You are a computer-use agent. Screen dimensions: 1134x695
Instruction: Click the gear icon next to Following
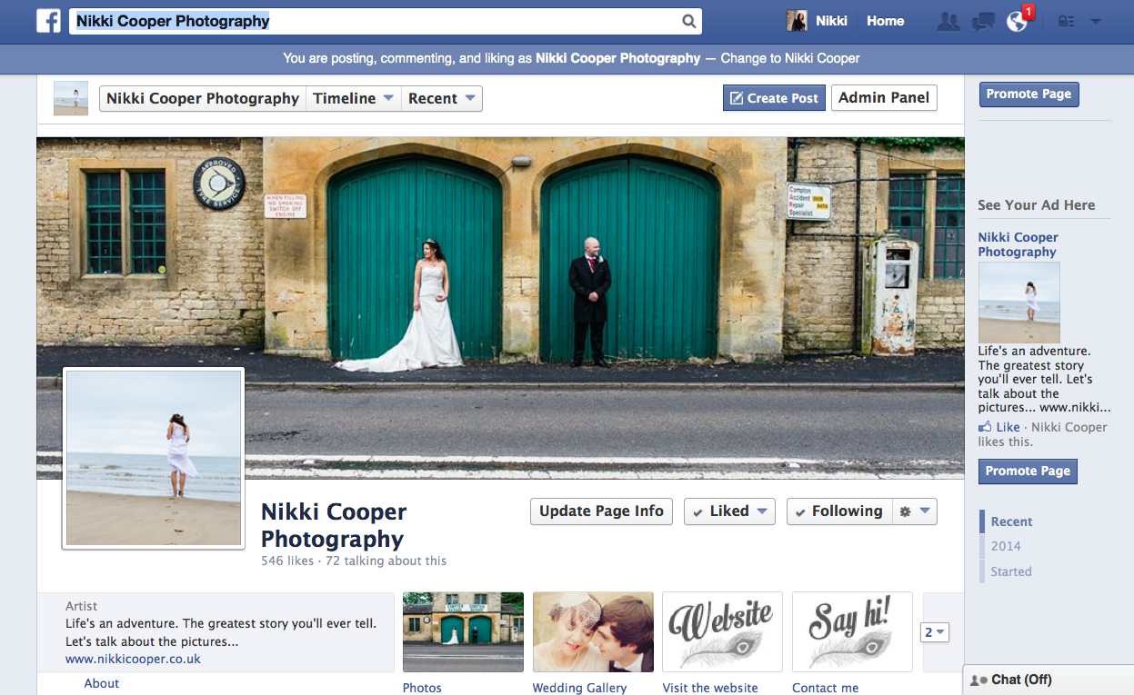[905, 511]
